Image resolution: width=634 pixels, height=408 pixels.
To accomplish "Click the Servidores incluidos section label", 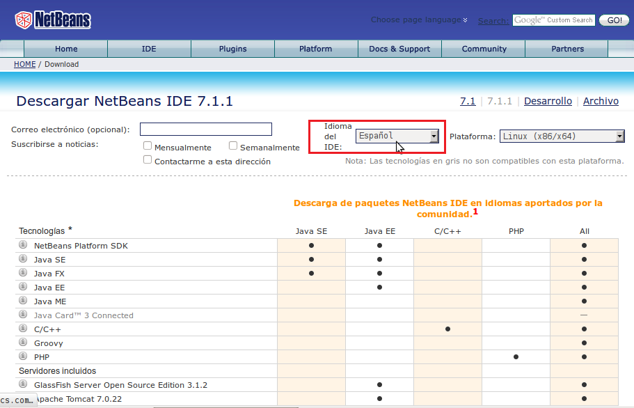I will coord(58,371).
